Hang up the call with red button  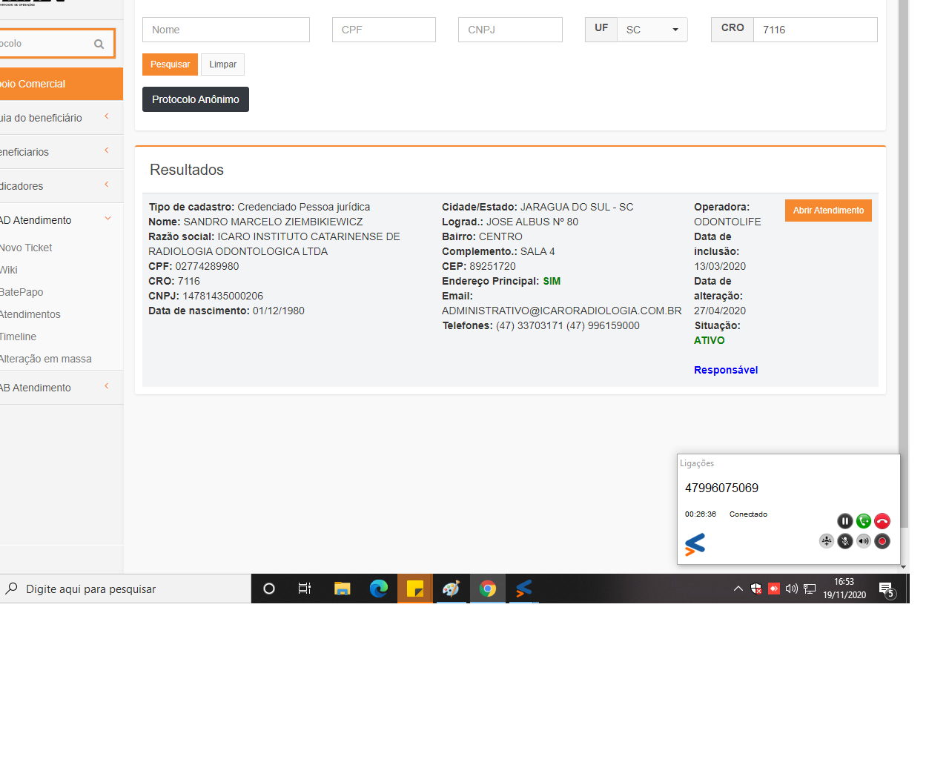[882, 521]
